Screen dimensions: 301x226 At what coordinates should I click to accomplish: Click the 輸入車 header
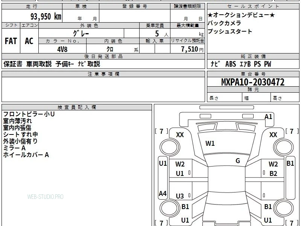click(155, 41)
